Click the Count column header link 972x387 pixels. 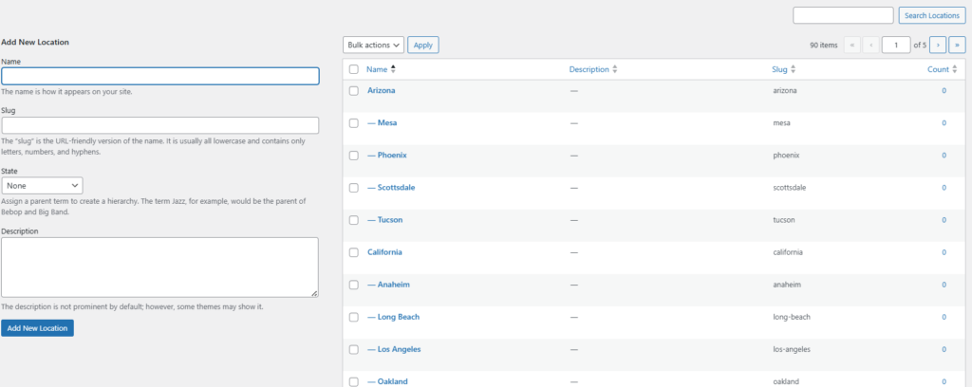coord(938,69)
